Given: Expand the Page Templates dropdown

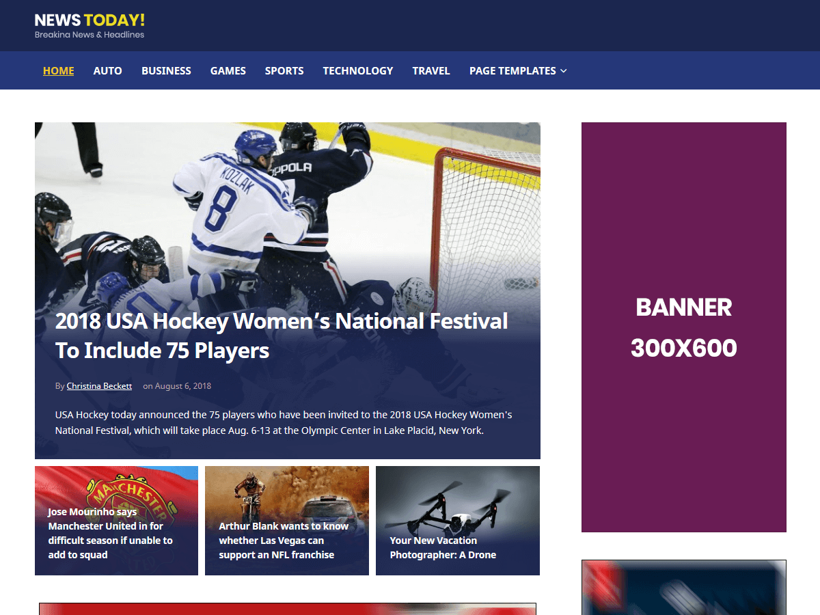Looking at the screenshot, I should tap(518, 70).
